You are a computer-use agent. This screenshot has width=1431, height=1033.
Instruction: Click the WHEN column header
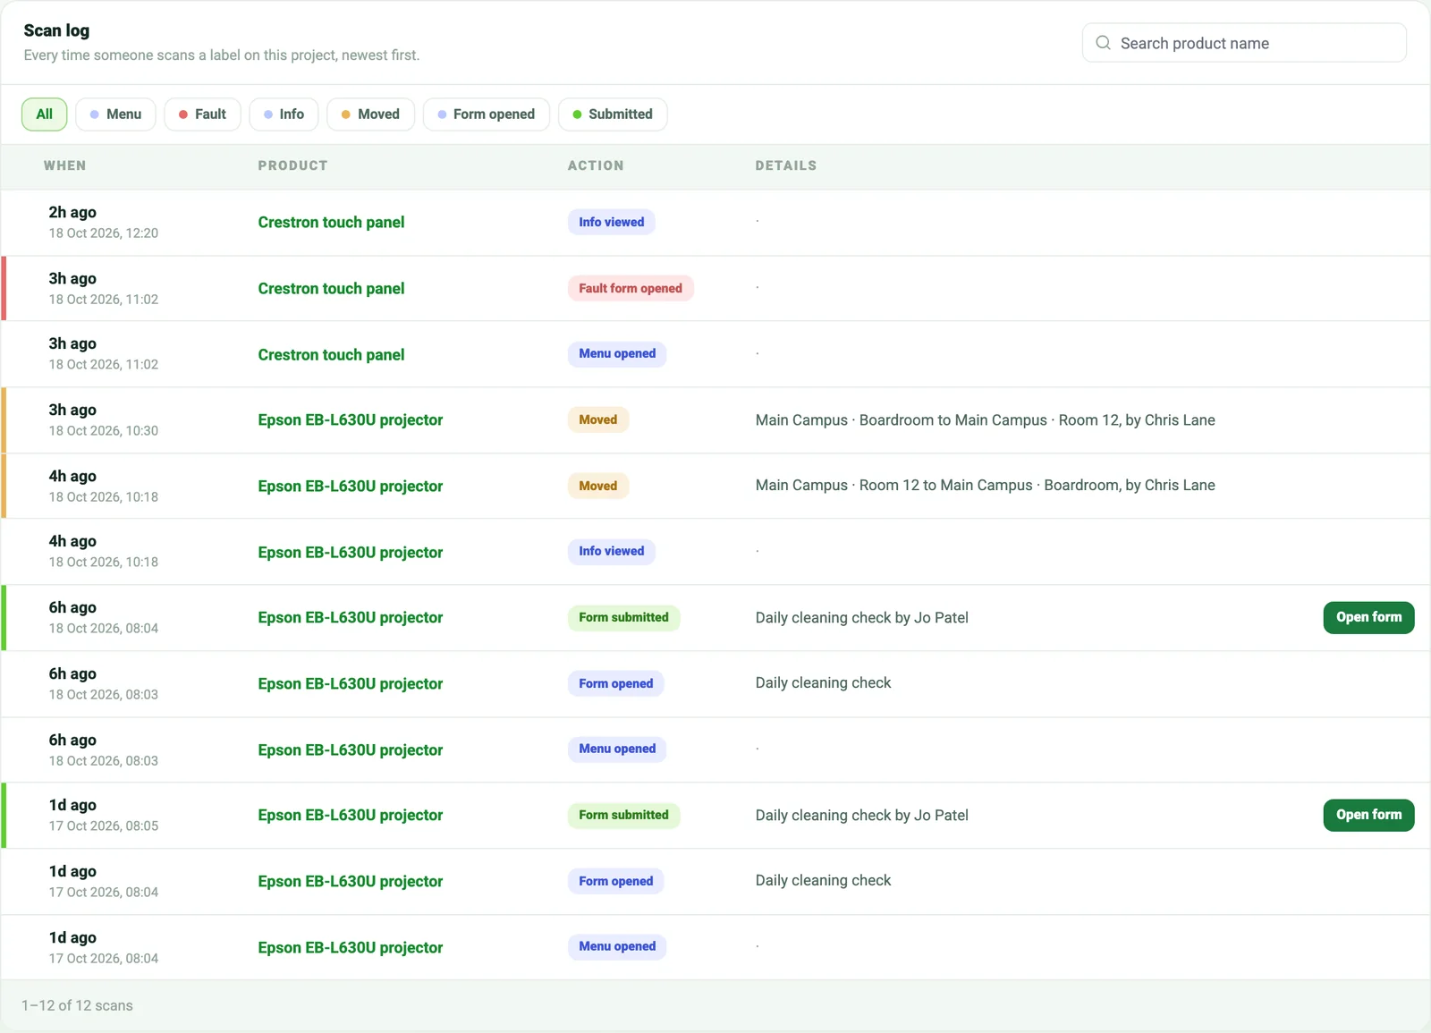click(x=65, y=165)
